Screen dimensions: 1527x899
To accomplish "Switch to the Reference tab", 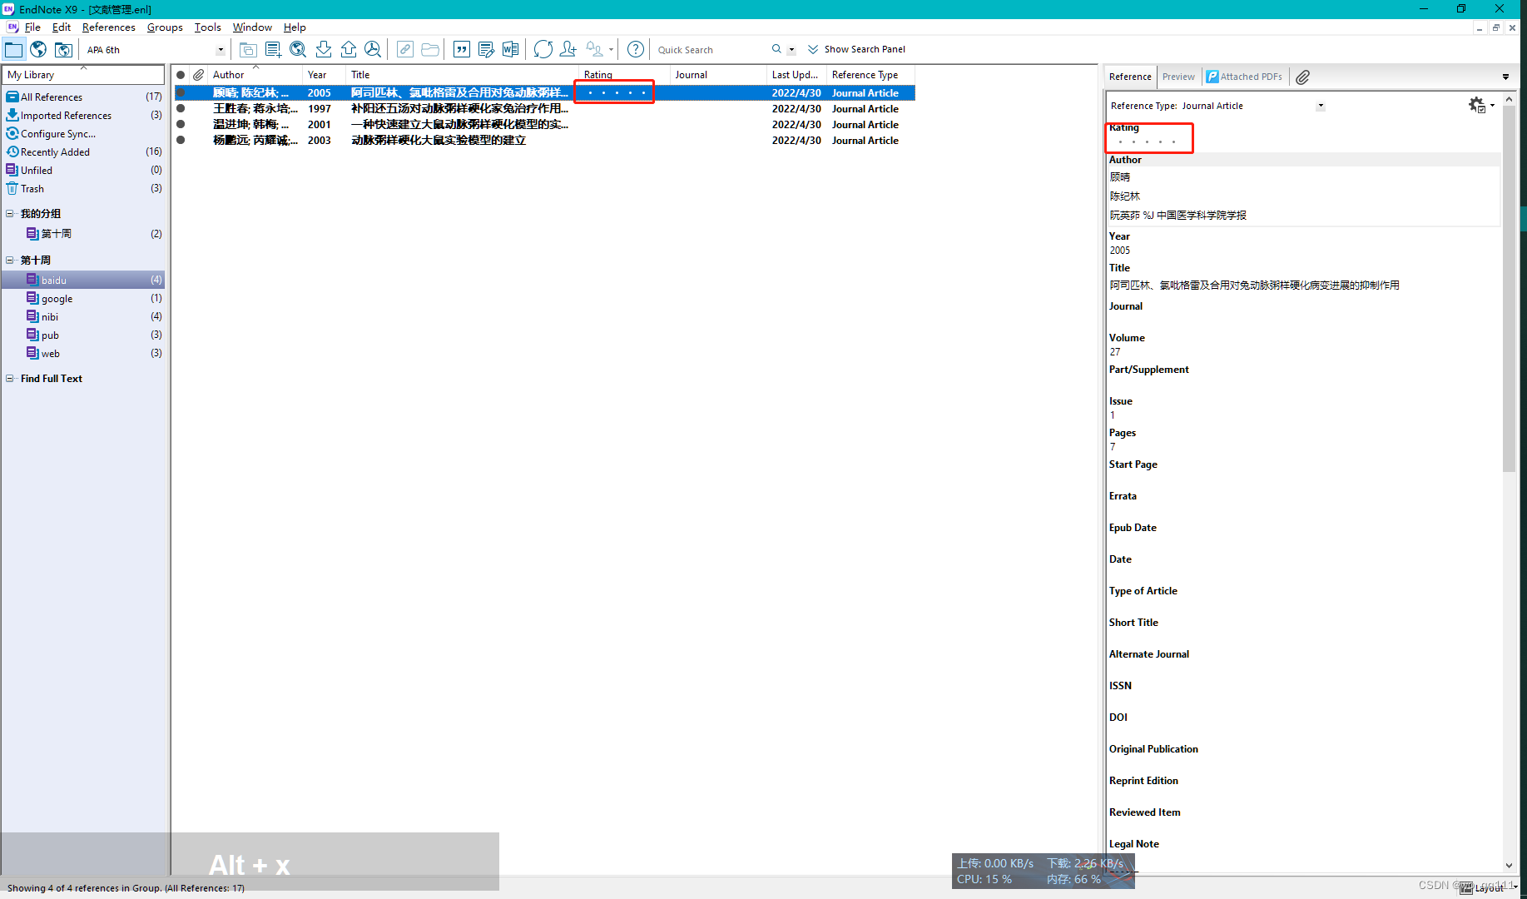I will point(1130,77).
